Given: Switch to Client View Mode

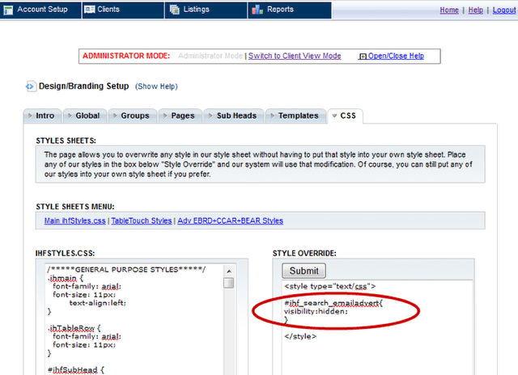Looking at the screenshot, I should point(295,56).
